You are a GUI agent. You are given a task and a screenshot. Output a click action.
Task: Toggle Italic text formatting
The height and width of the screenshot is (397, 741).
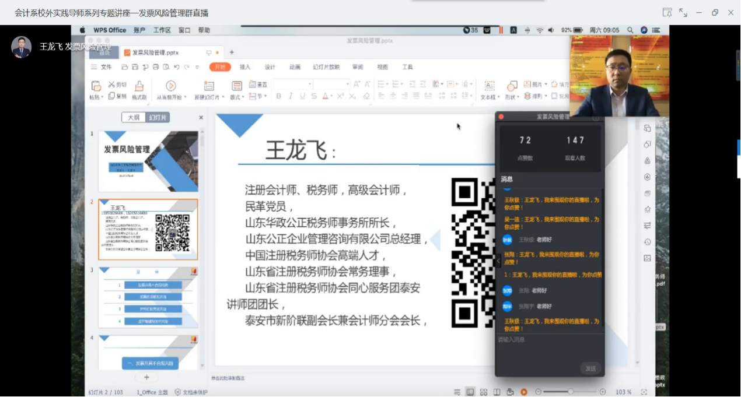[x=290, y=96]
